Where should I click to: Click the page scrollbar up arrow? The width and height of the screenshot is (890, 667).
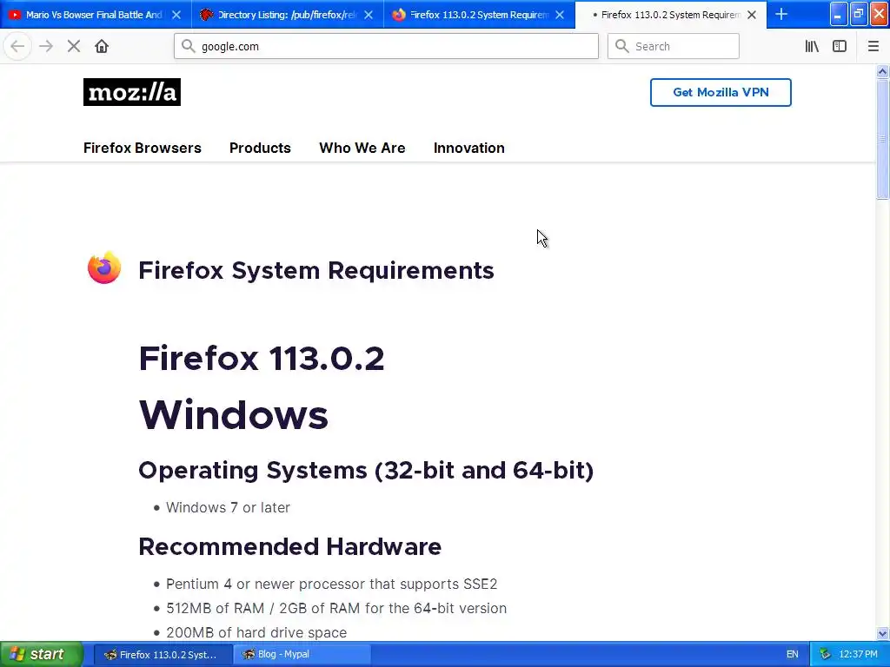(x=882, y=71)
